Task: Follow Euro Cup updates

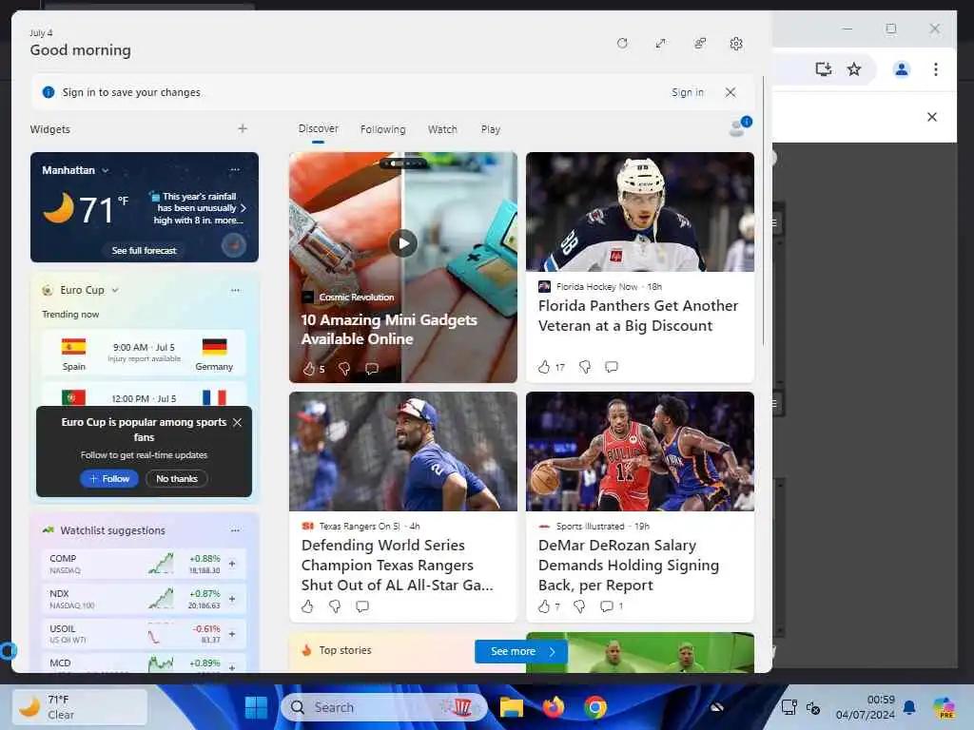Action: point(108,479)
